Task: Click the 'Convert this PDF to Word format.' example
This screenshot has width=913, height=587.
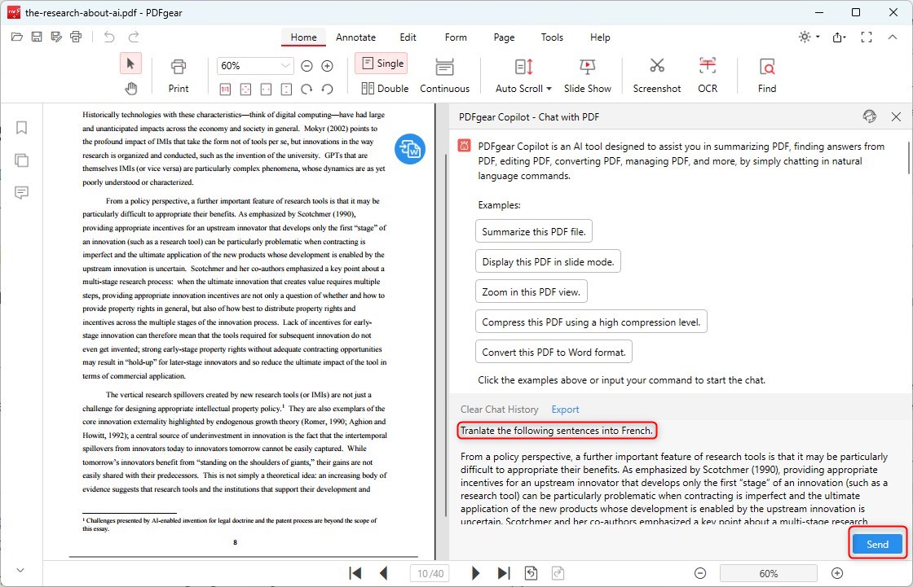Action: click(x=554, y=353)
